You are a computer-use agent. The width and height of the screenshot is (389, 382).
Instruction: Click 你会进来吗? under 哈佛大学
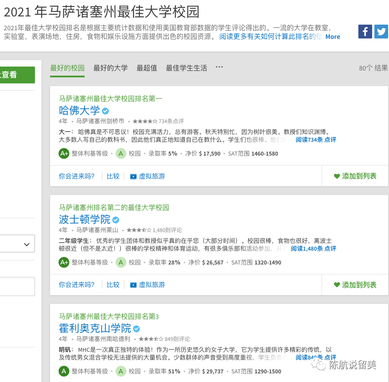click(x=77, y=176)
